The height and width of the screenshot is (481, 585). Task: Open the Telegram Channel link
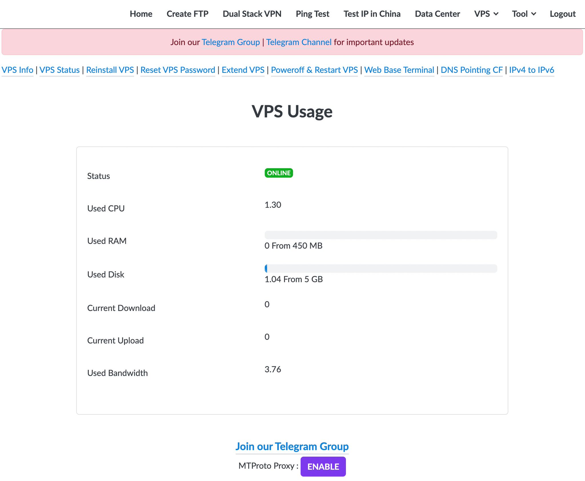click(x=298, y=42)
